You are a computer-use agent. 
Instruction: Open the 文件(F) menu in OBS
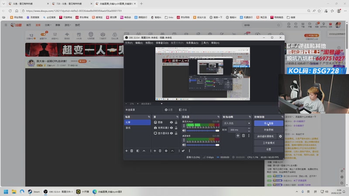click(129, 43)
